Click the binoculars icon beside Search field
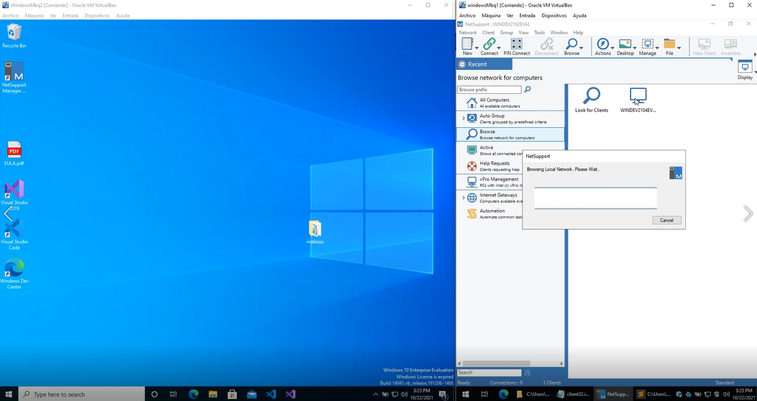 point(528,373)
